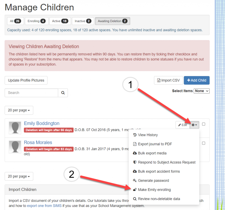Viewport: 225px width, 210px height.
Task: Click the View History clock icon
Action: pyautogui.click(x=135, y=135)
